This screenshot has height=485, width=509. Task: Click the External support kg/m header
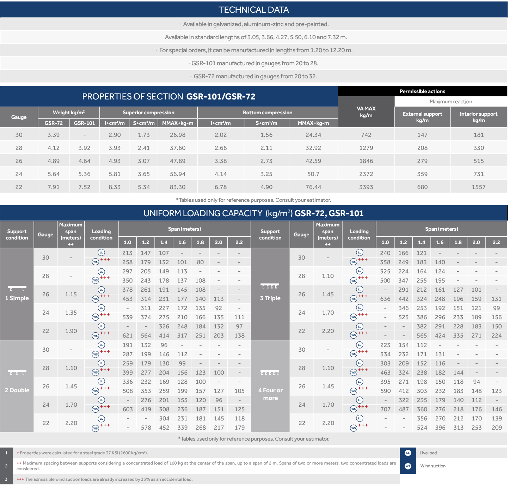coord(422,117)
